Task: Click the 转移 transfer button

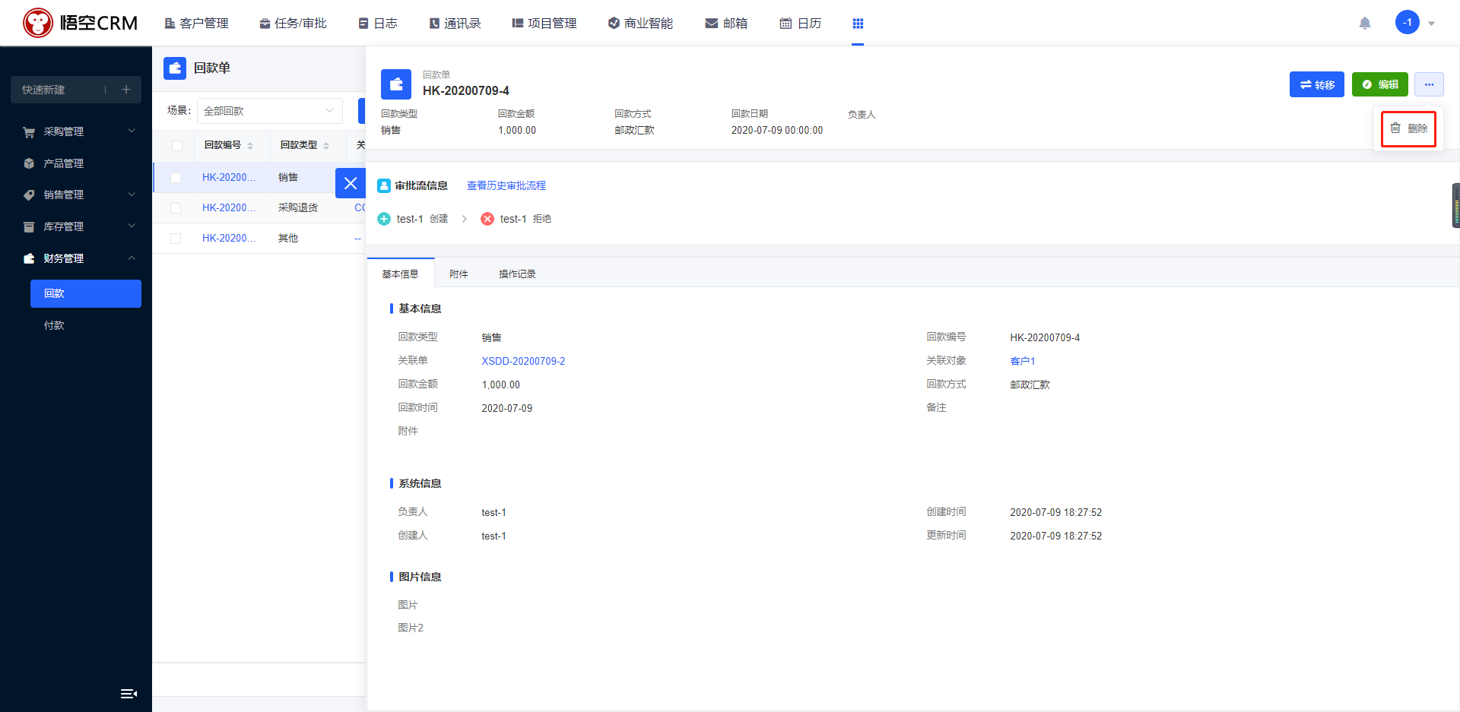Action: [1317, 84]
